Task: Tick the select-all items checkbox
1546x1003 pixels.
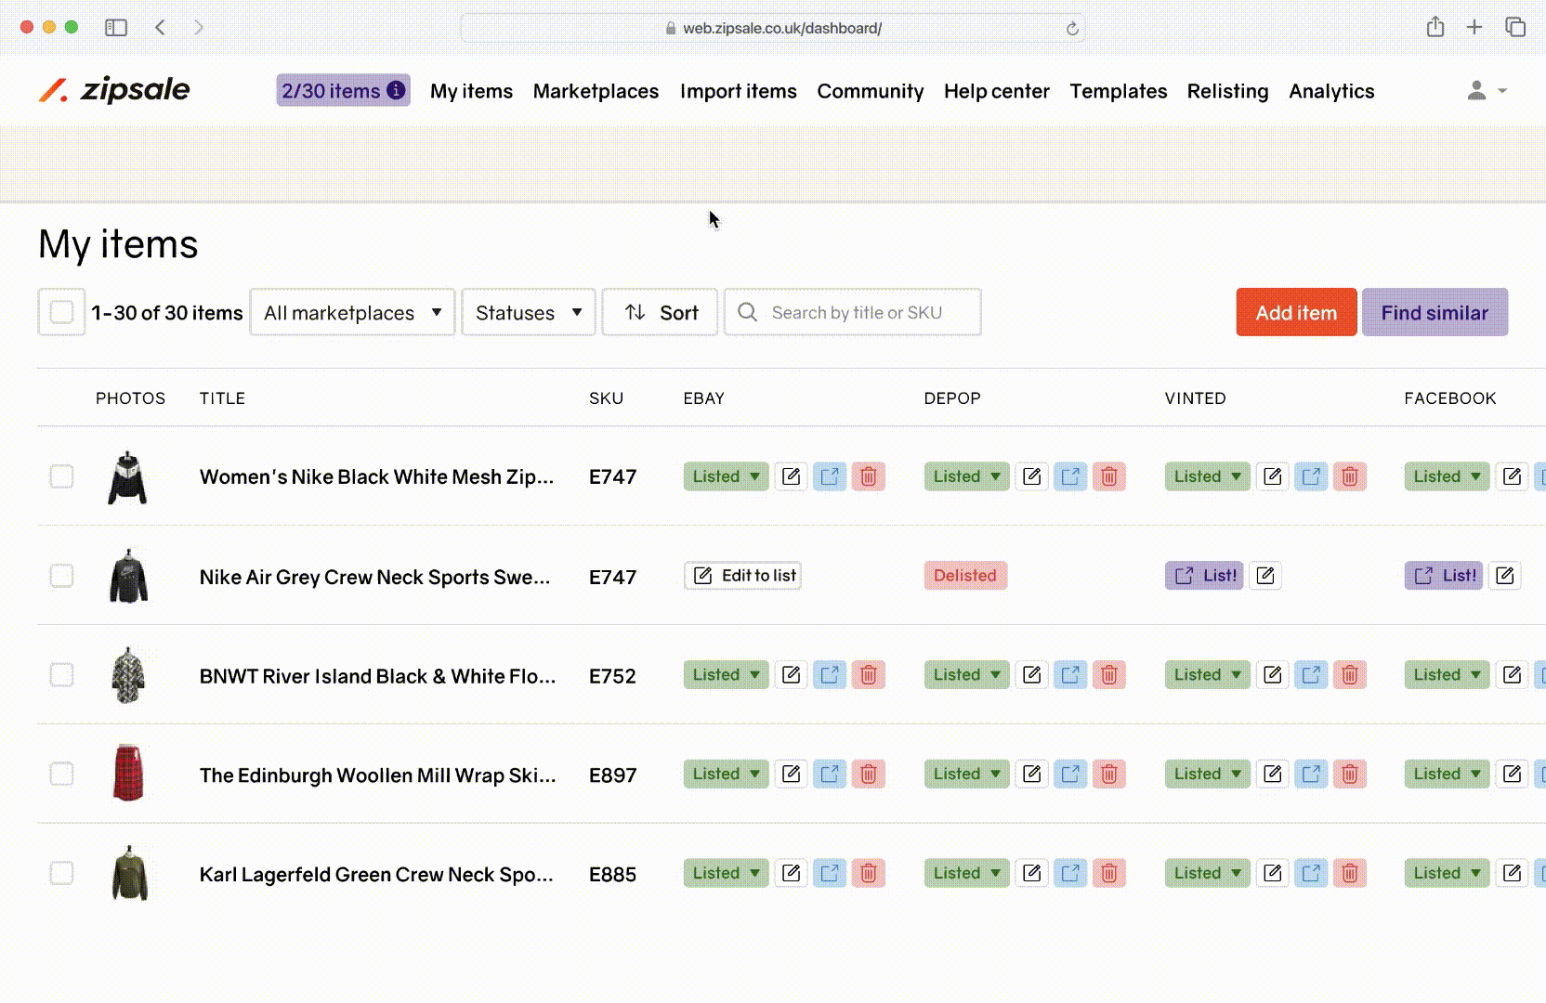Action: pyautogui.click(x=61, y=312)
